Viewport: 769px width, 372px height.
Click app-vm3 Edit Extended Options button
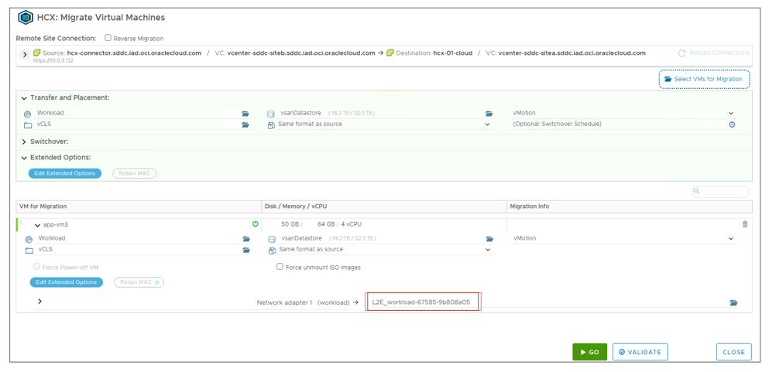point(66,282)
